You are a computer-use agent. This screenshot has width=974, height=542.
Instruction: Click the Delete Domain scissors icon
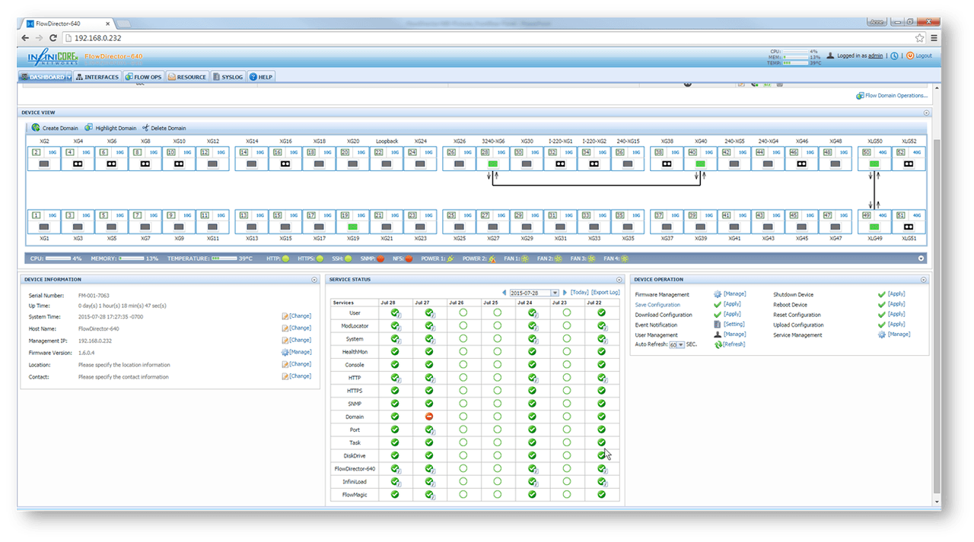(x=145, y=128)
